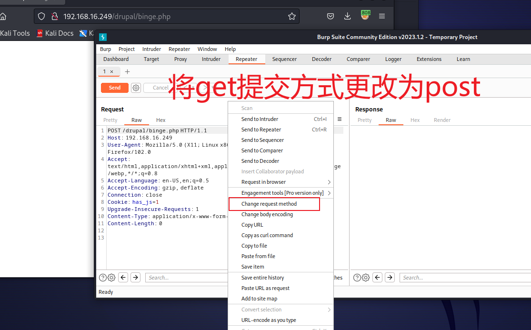Click the Request pane search field
Viewport: 531px width, 330px height.
pyautogui.click(x=187, y=278)
